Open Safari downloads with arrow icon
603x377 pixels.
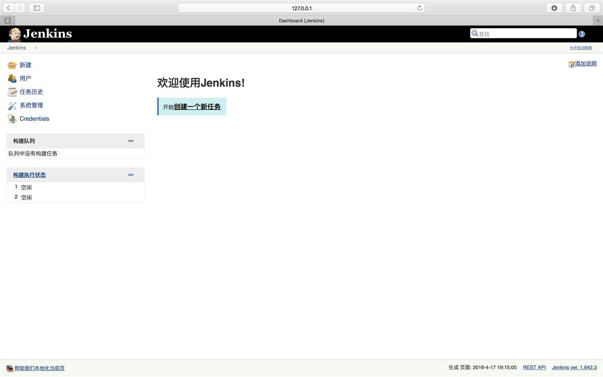point(554,8)
